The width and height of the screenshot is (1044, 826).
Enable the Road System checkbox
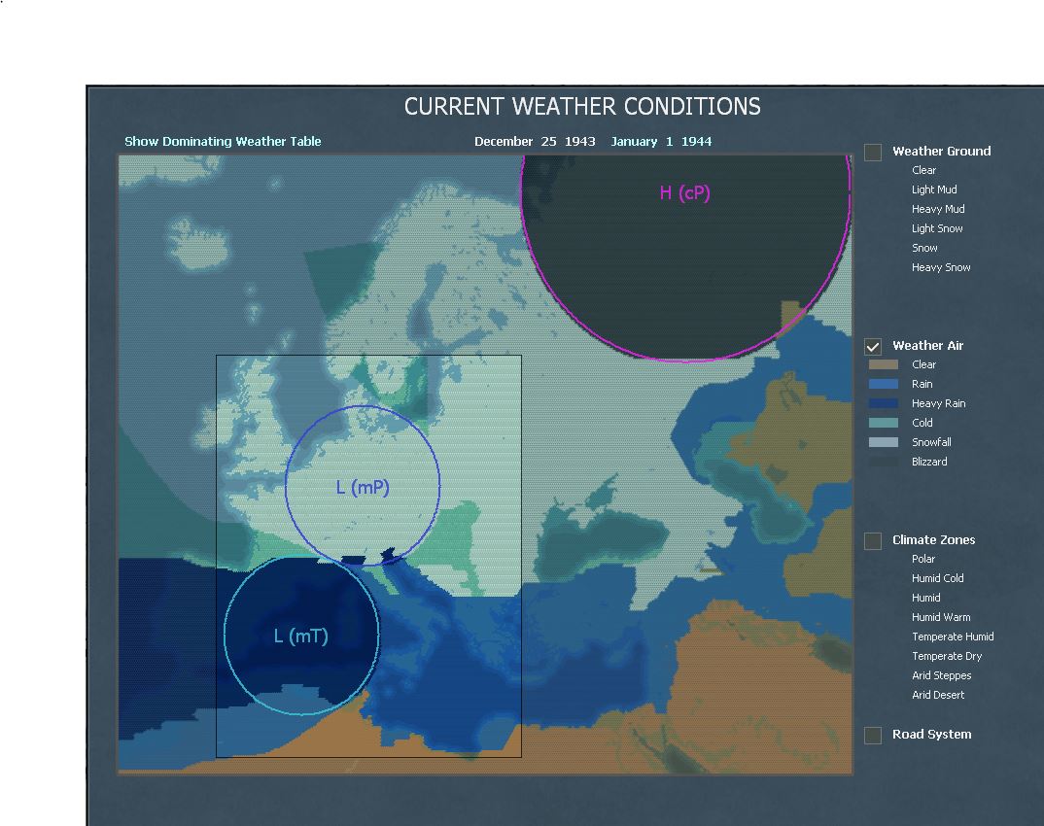pyautogui.click(x=873, y=735)
